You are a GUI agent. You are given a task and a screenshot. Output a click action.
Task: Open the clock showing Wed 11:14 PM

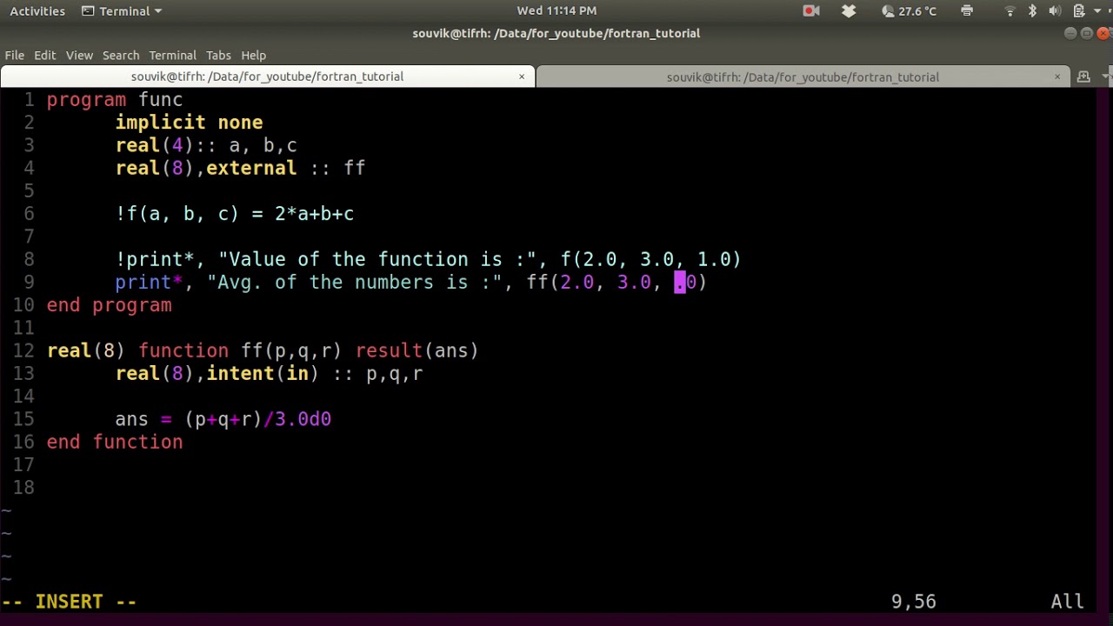556,10
